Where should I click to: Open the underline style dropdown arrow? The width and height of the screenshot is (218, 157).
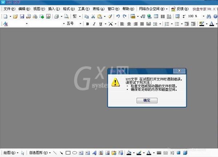point(105,24)
